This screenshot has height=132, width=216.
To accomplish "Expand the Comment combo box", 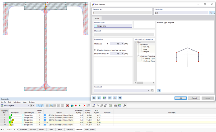I will pos(148,90).
